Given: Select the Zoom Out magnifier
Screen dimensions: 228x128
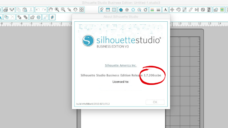Looking at the screenshot, I should point(63,10).
